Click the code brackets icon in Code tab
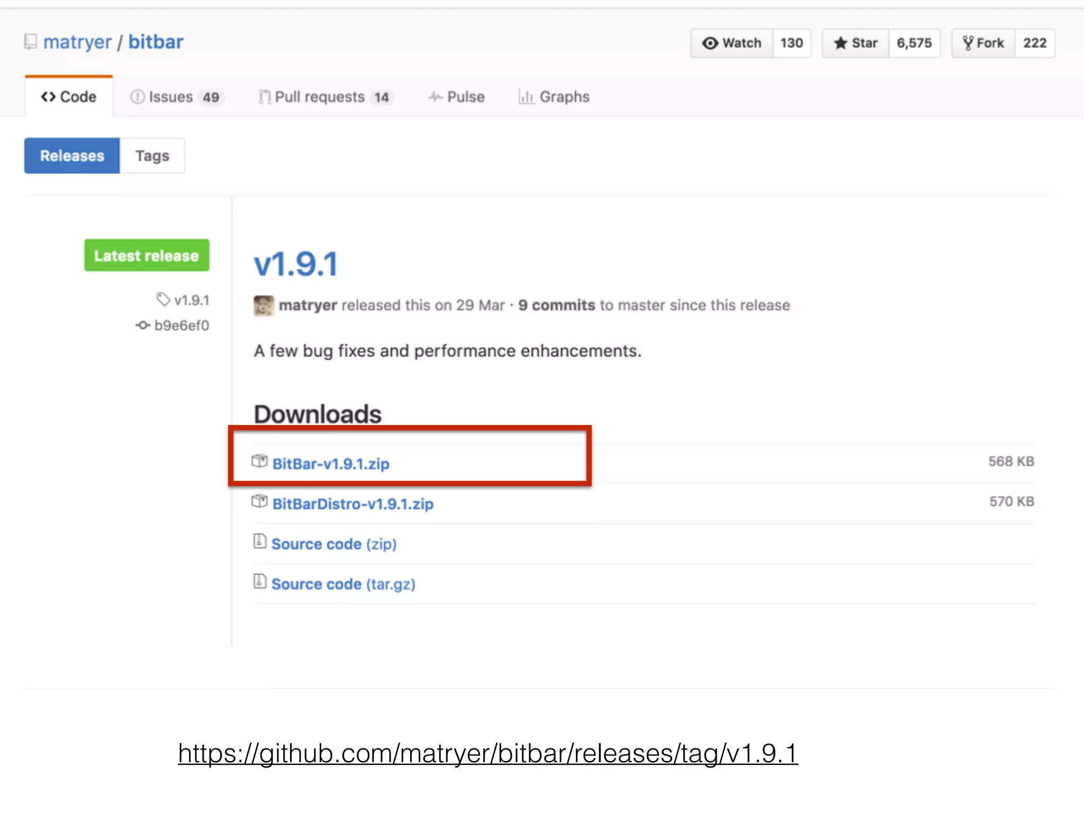The width and height of the screenshot is (1084, 813). (48, 97)
